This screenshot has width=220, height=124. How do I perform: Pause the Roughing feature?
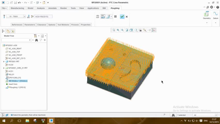[x=115, y=17]
